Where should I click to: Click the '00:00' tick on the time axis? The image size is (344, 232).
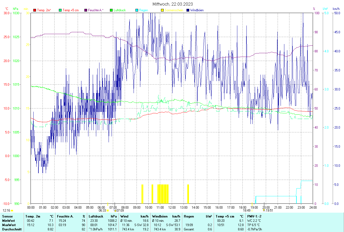click(31, 207)
